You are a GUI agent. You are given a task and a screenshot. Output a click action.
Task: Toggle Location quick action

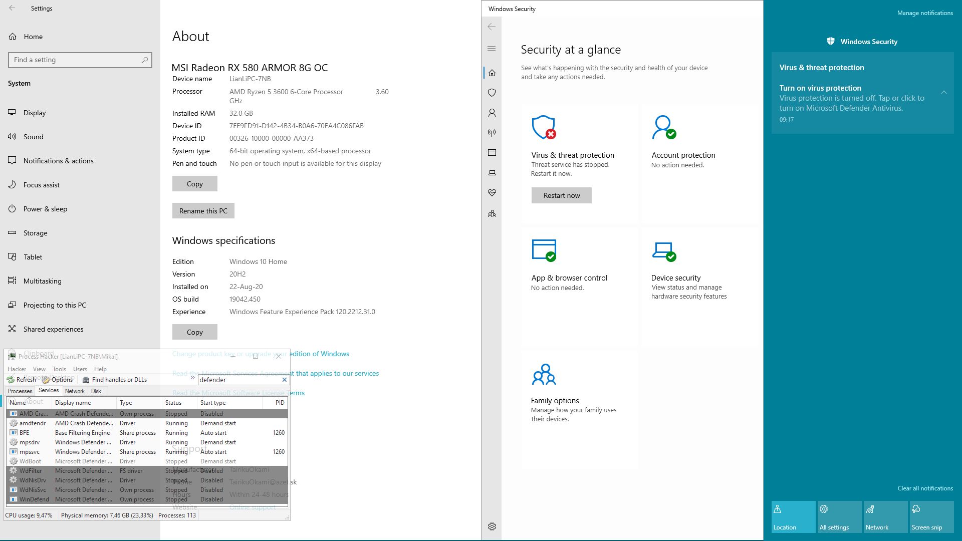click(794, 517)
